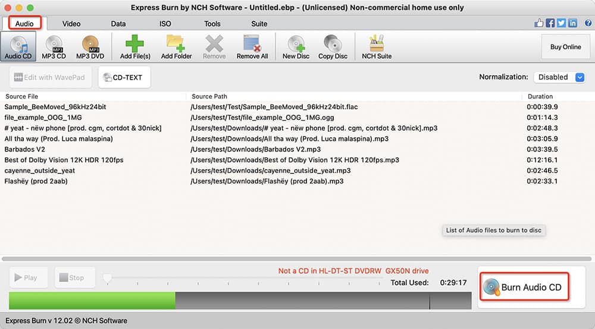Choose the MP3 DVD option

click(x=90, y=46)
